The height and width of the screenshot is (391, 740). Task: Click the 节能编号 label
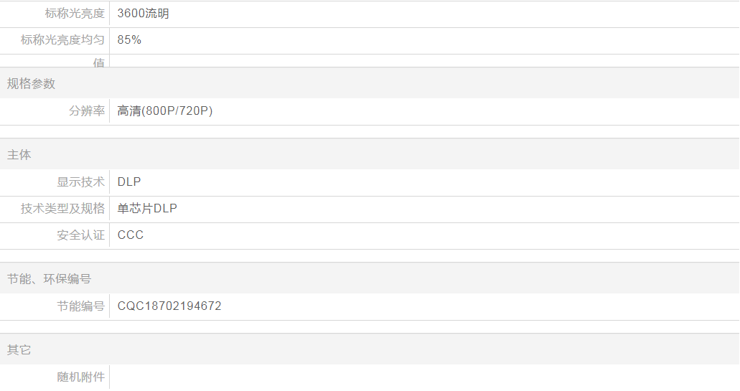coord(81,306)
